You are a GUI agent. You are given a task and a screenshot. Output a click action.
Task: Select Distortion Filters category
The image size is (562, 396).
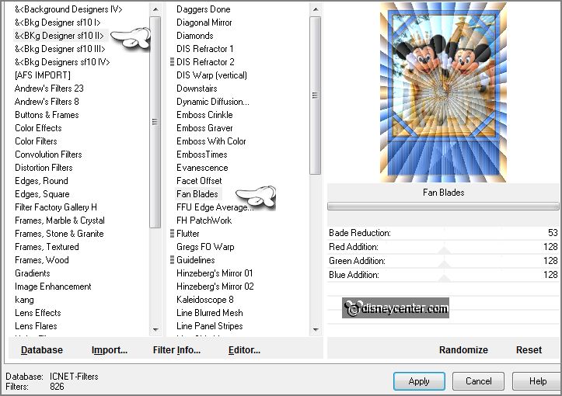[x=44, y=168]
